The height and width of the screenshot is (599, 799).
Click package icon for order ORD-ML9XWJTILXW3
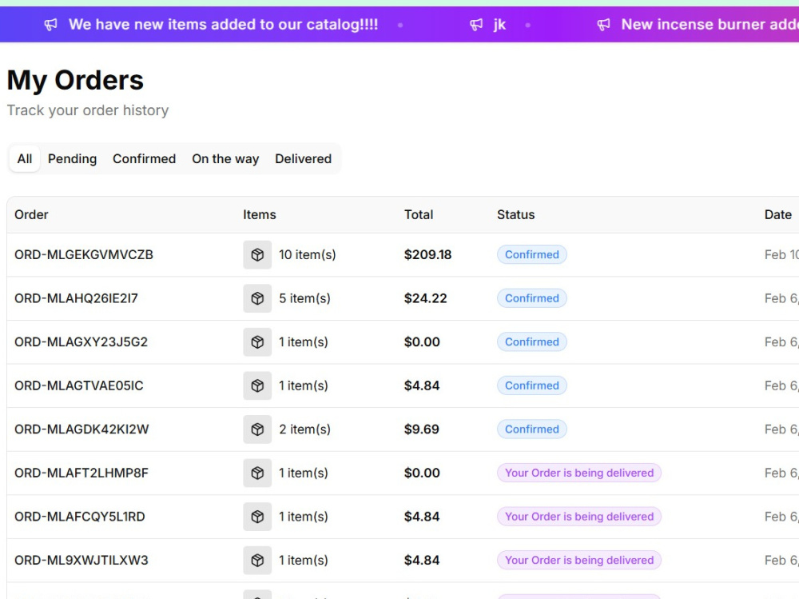click(257, 561)
